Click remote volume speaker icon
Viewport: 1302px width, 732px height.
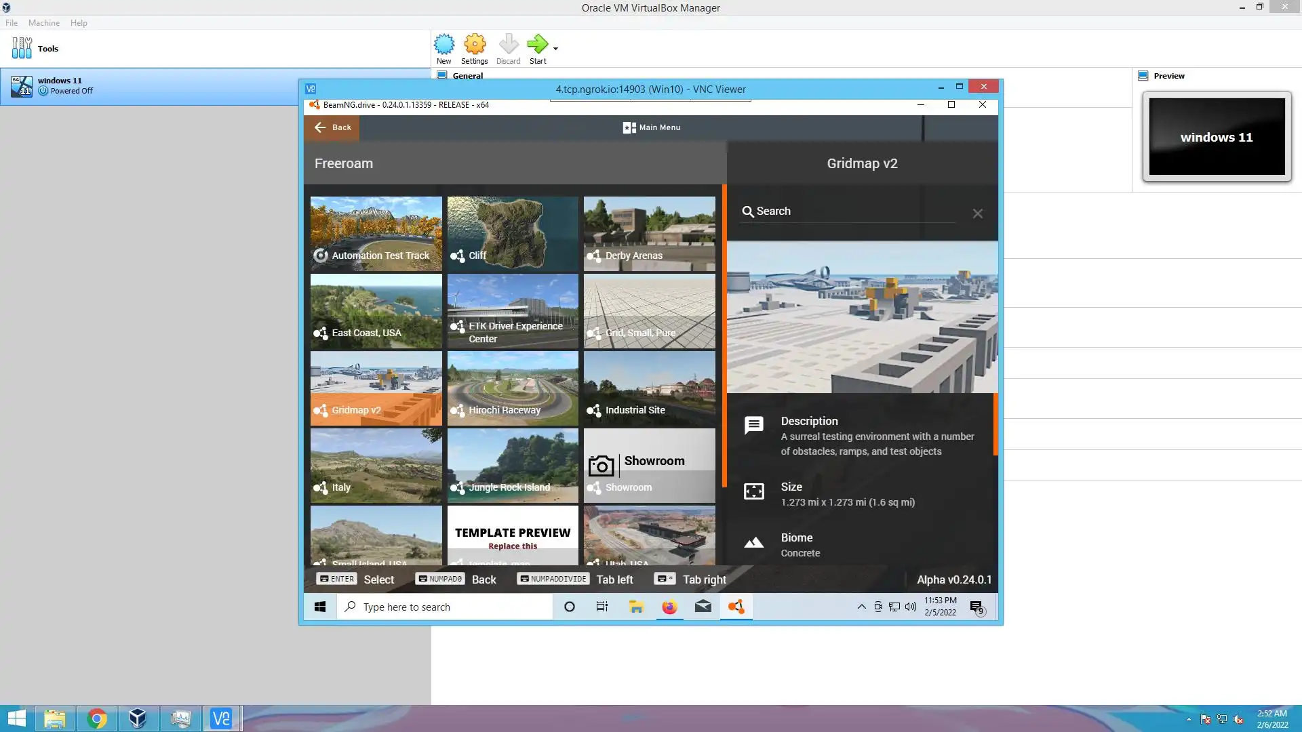click(x=911, y=607)
